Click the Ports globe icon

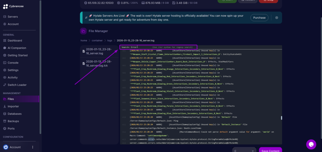coord(5,128)
